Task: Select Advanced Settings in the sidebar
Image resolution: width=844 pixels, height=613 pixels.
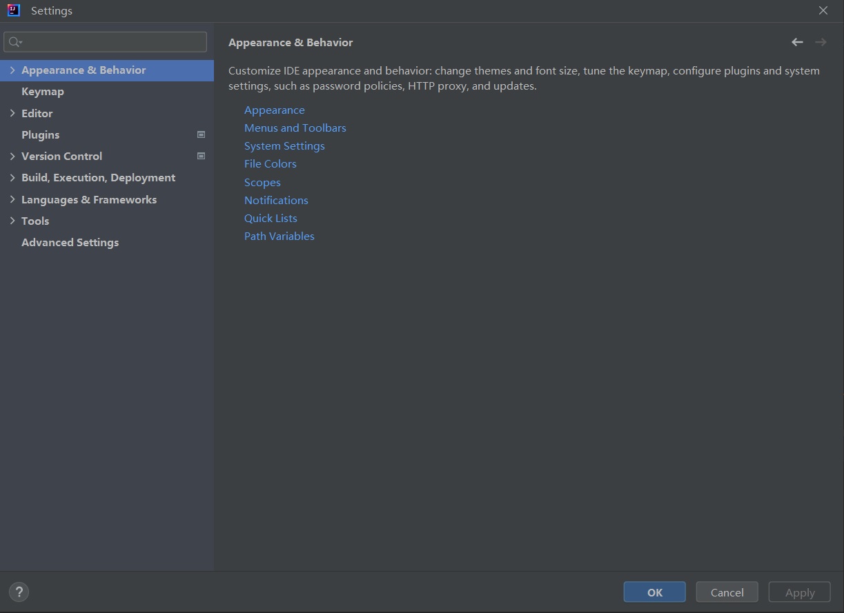Action: point(70,243)
